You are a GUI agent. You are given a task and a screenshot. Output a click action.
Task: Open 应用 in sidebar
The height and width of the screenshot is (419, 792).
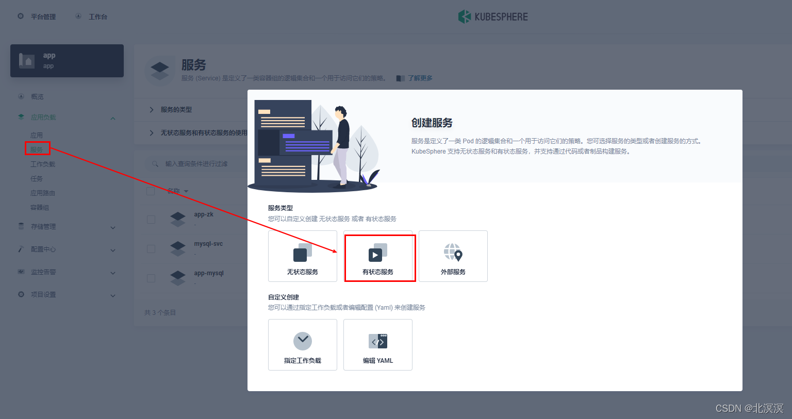coord(37,135)
